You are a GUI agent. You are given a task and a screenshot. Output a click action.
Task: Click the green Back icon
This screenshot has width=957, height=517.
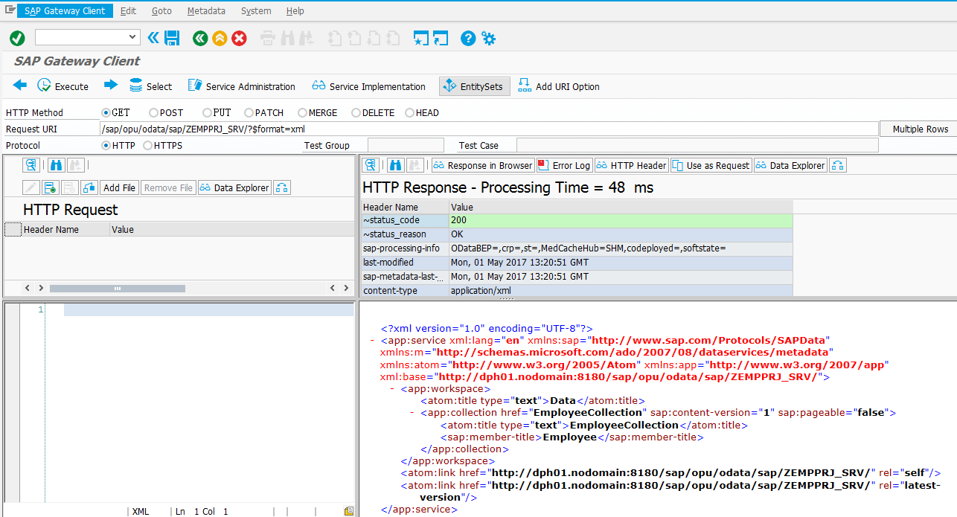tap(200, 38)
